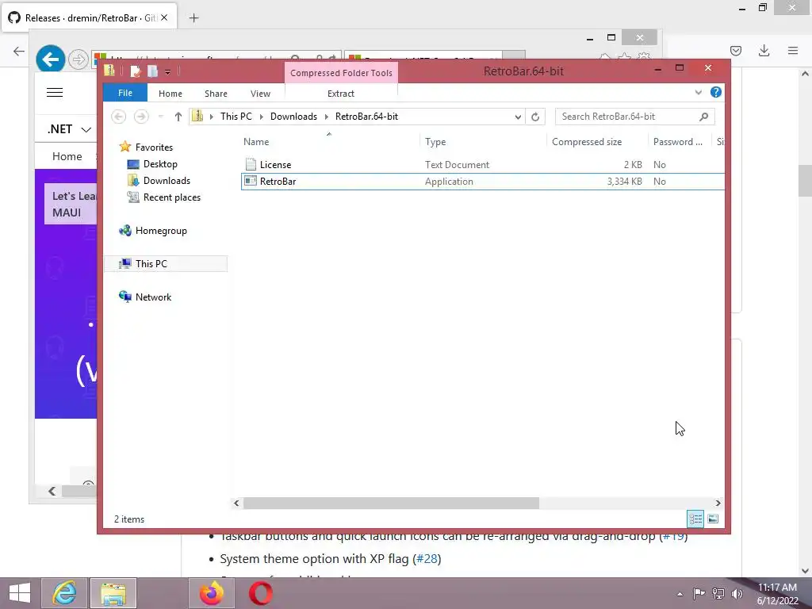Click the horizontal scrollbar right arrow in Explorer

pos(718,503)
